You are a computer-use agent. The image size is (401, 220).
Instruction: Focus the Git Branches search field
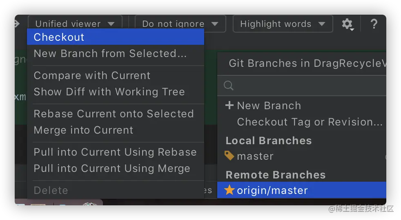coord(302,86)
